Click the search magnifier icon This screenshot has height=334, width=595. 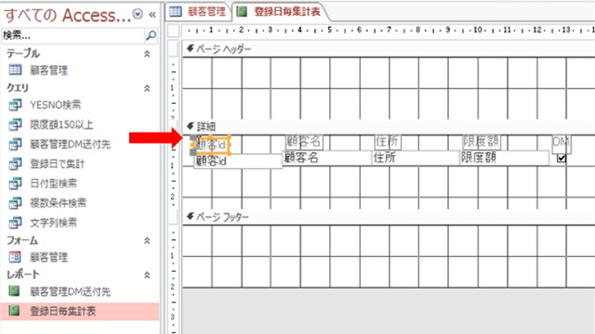151,35
